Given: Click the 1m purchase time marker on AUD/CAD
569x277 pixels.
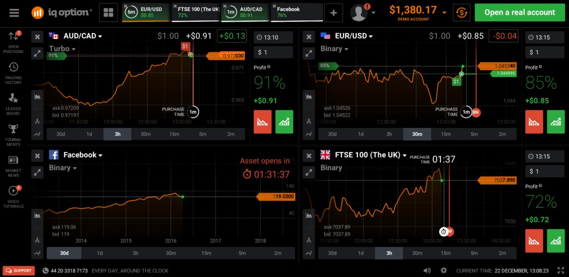Looking at the screenshot, I should [x=193, y=112].
